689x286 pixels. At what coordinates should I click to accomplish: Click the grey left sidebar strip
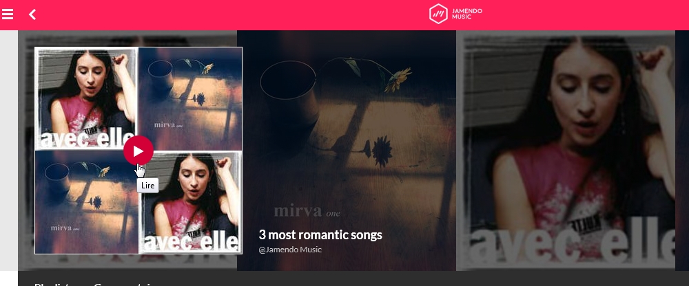[9, 151]
